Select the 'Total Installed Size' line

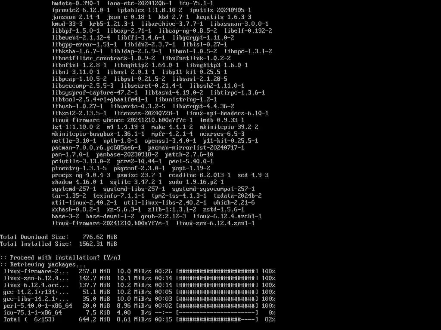pyautogui.click(x=59, y=244)
